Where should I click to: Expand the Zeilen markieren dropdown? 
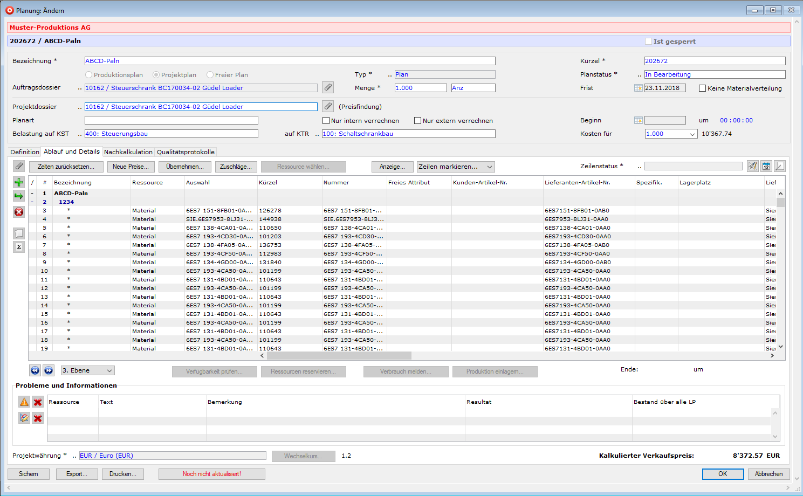click(455, 167)
